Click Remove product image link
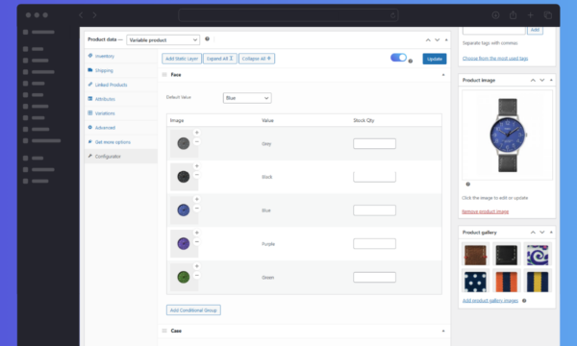This screenshot has width=577, height=346. (x=485, y=211)
